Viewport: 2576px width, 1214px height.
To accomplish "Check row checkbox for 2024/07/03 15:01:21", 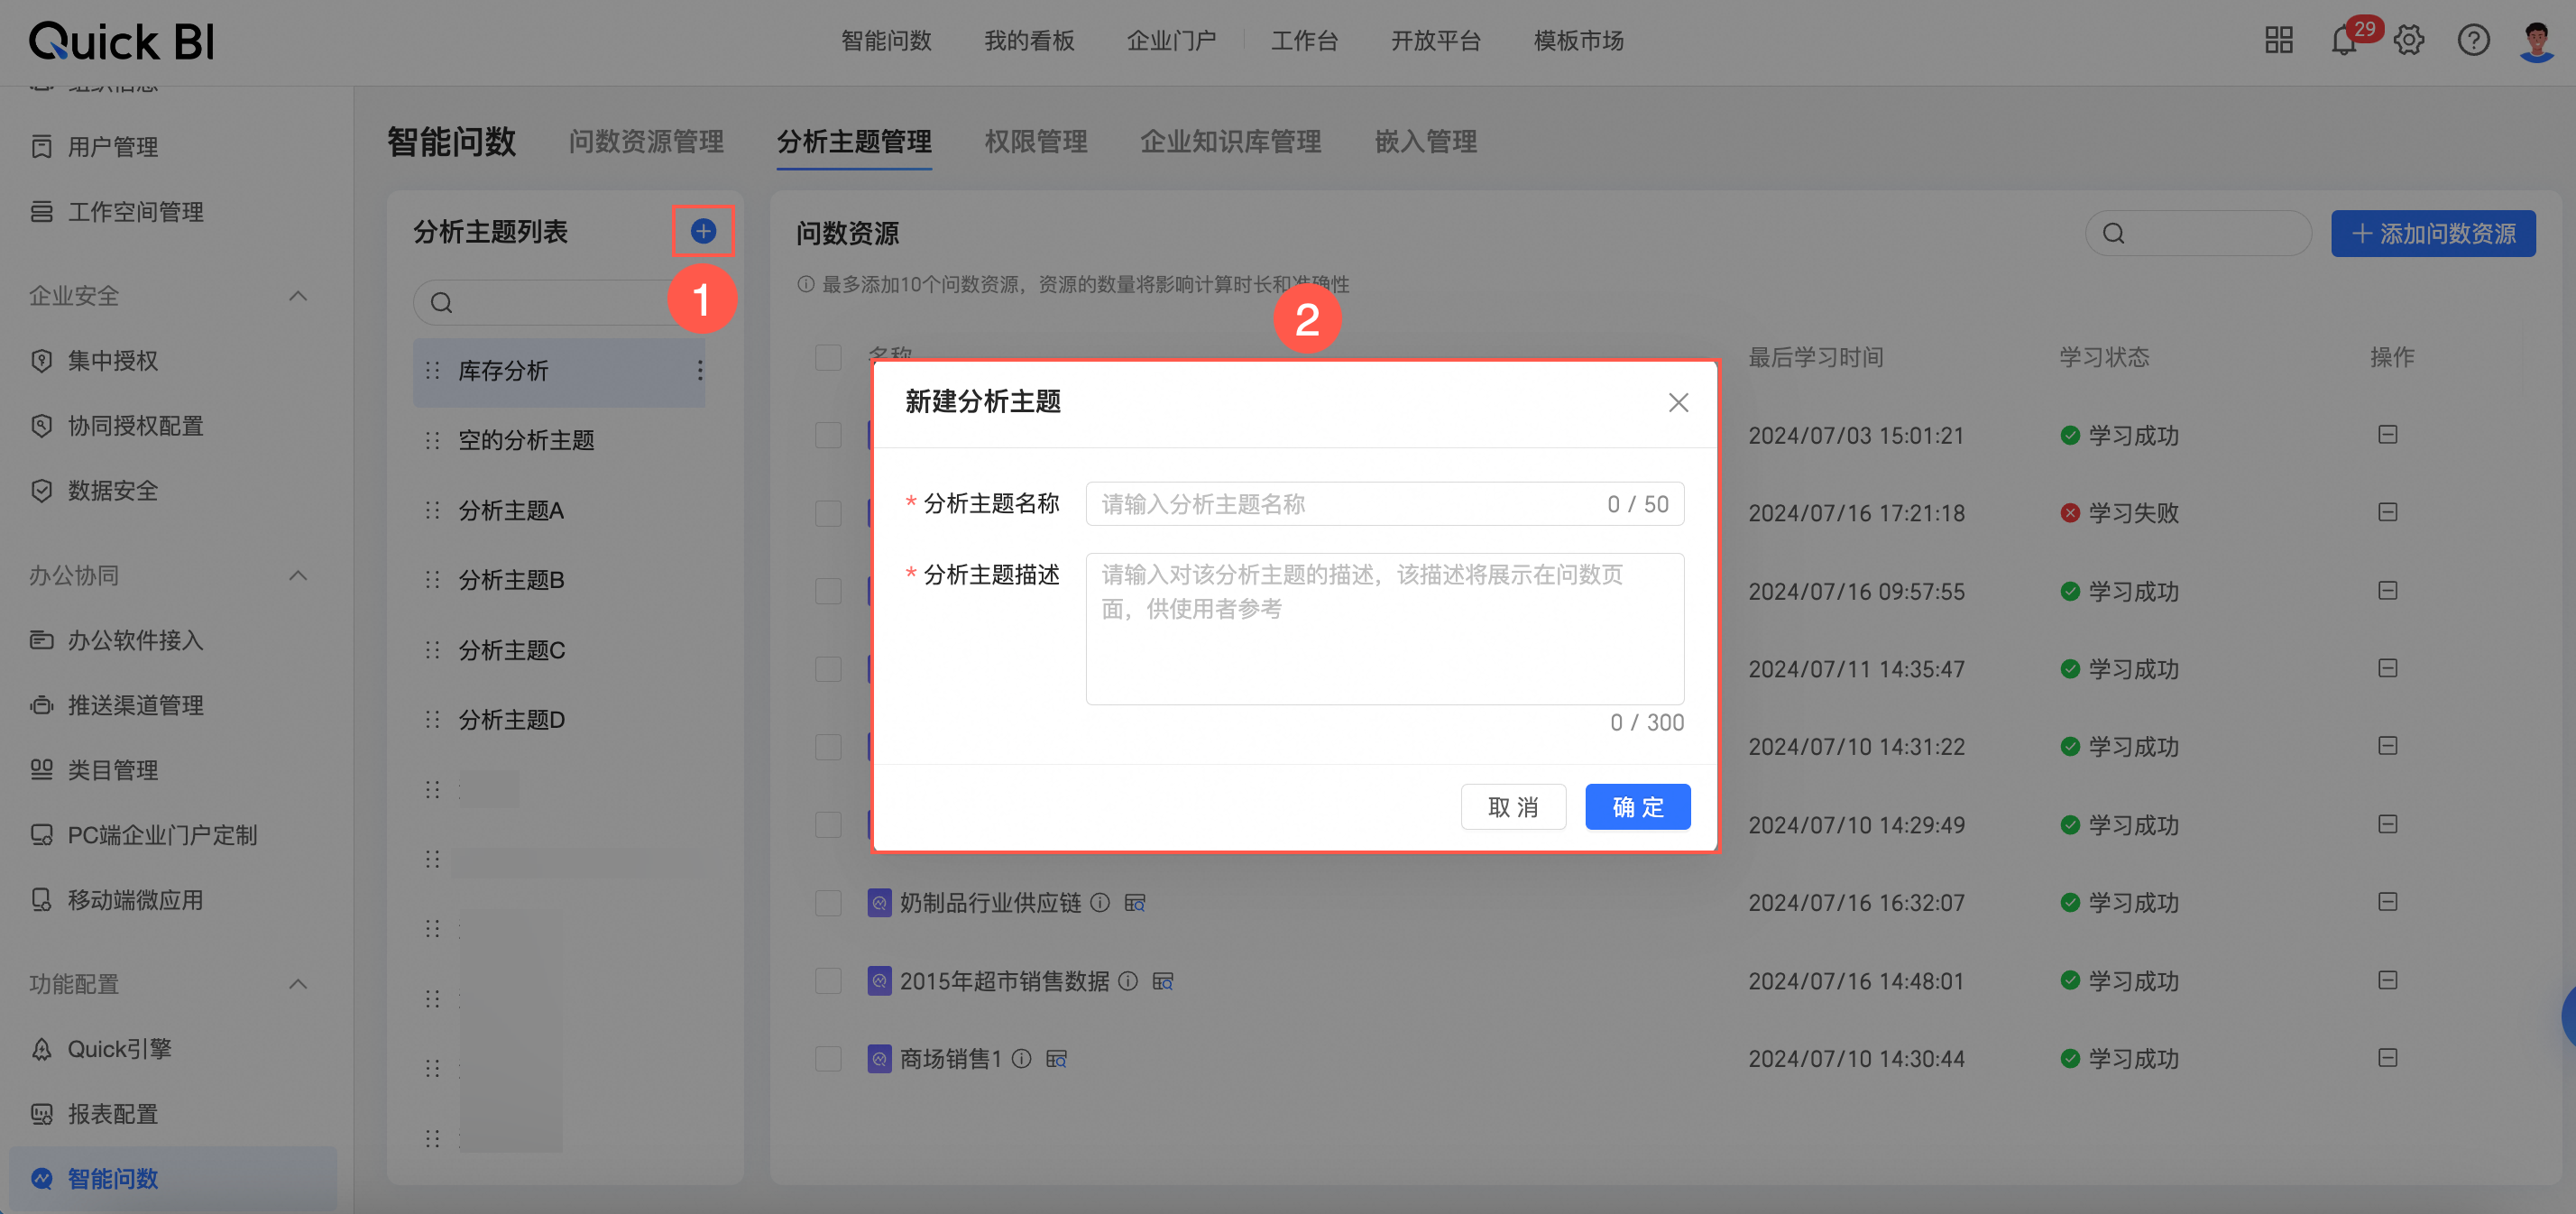I will point(828,435).
